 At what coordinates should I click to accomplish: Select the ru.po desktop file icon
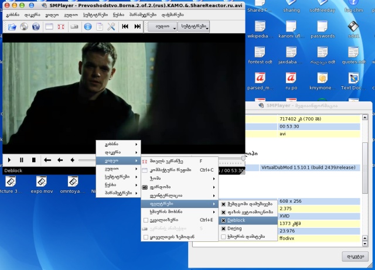point(291,81)
